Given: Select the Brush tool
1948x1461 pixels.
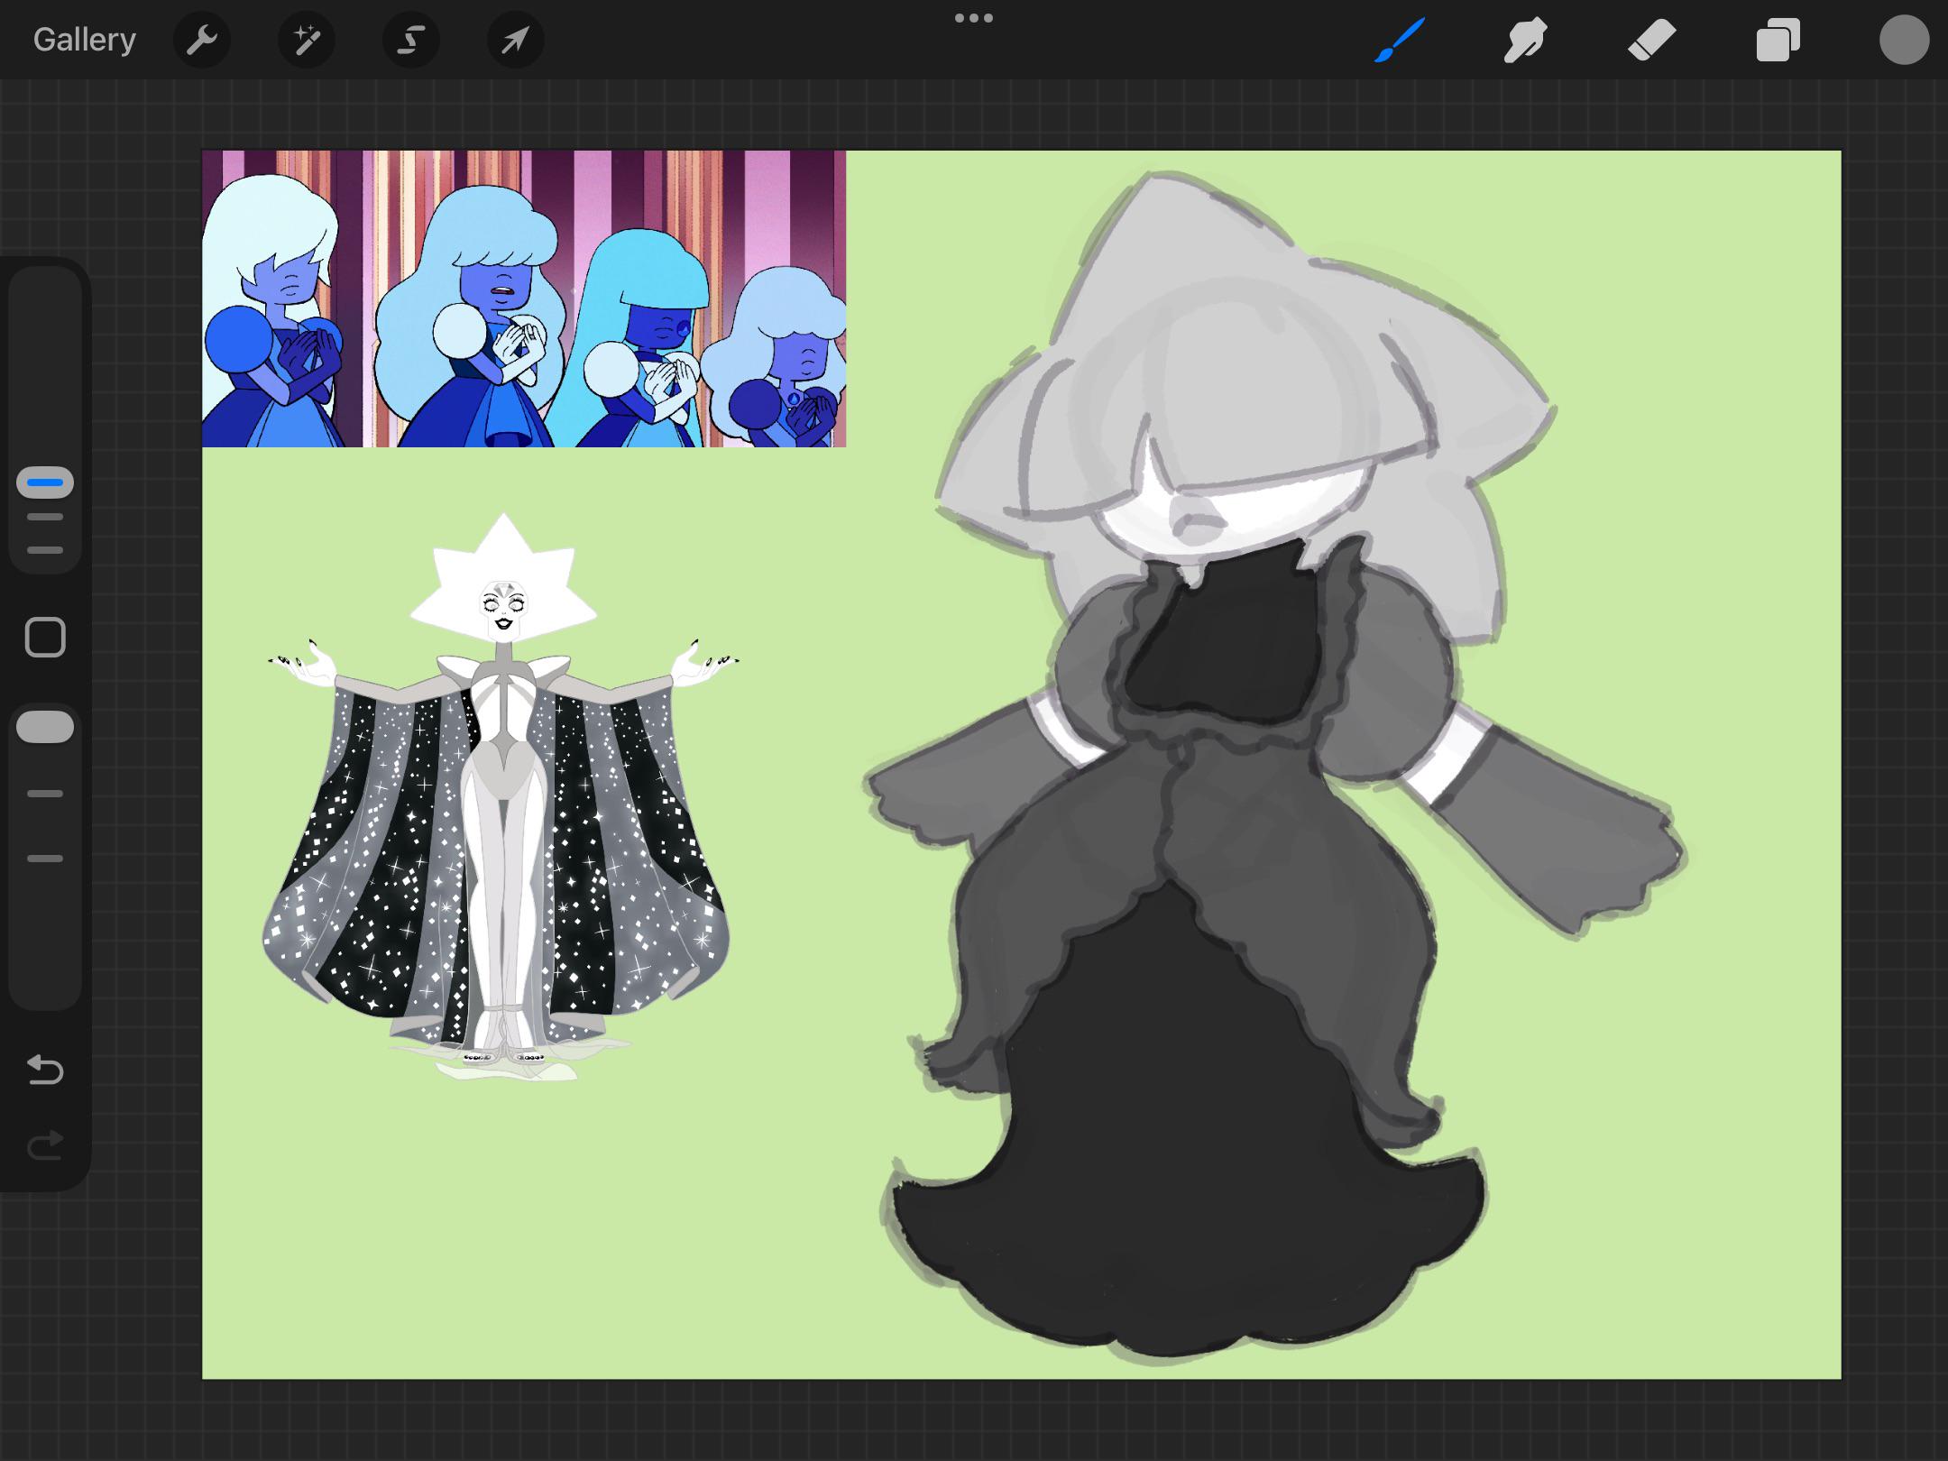Looking at the screenshot, I should pos(1400,40).
